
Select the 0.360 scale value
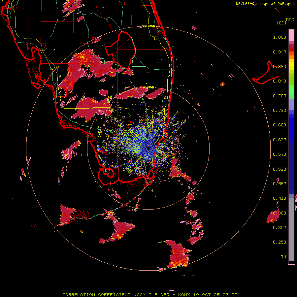(x=280, y=213)
